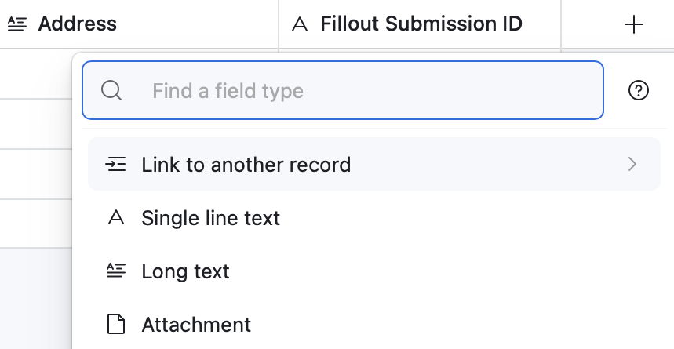
Task: Click the magnifying glass search icon
Action: click(111, 91)
